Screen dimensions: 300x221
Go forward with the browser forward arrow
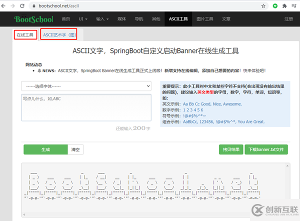(x=12, y=6)
